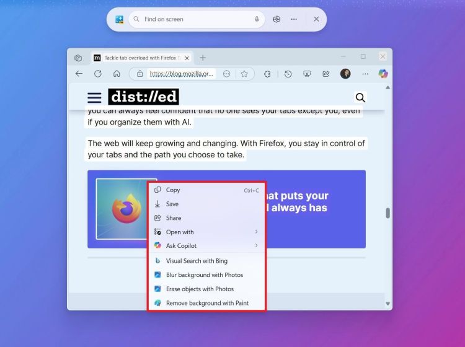Screen dimensions: 465x347
Task: Select Blur background with Photos
Action: click(206, 275)
